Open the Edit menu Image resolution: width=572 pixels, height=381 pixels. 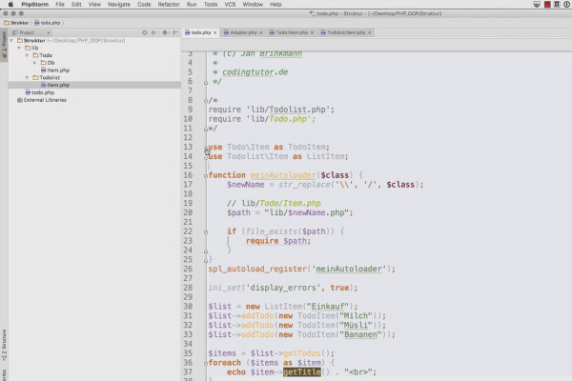76,5
